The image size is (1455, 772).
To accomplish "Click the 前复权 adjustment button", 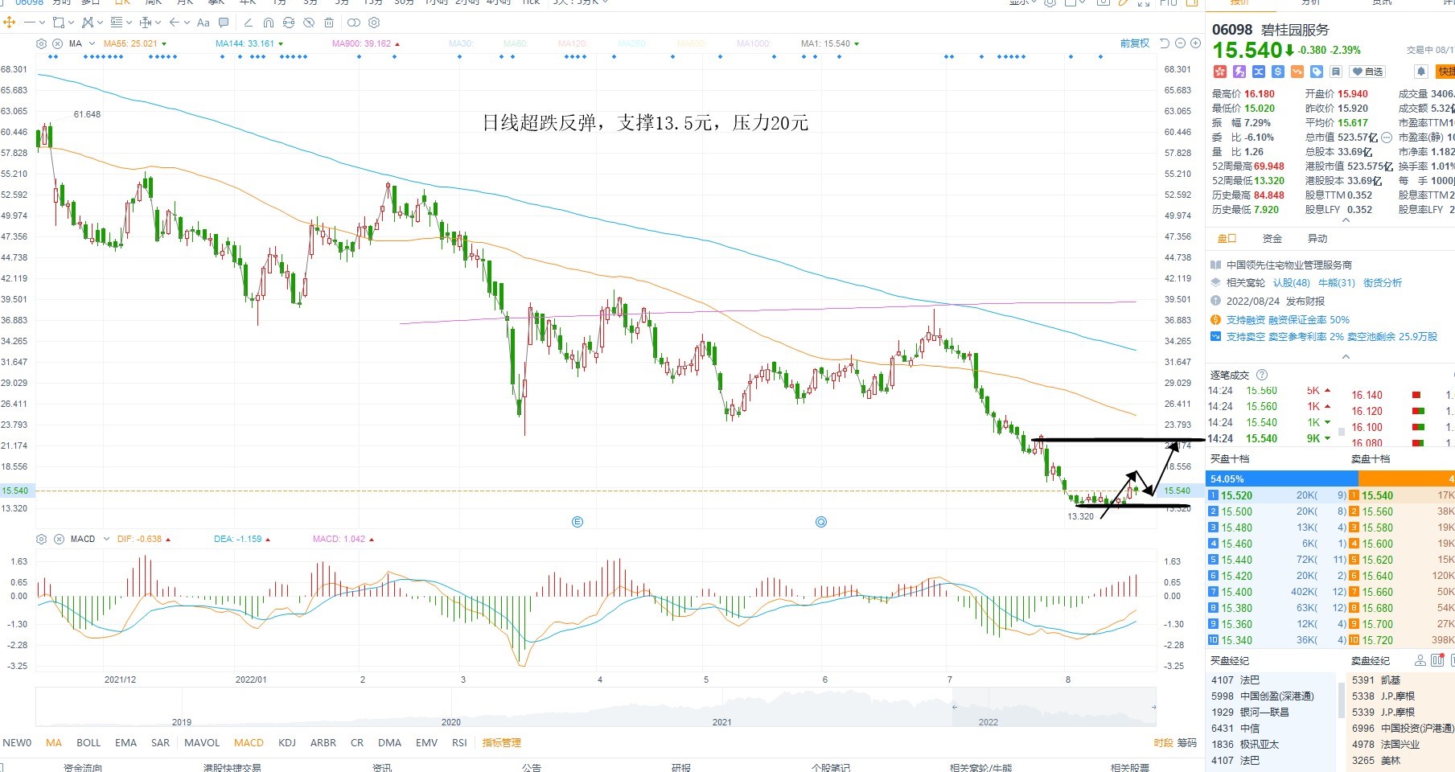I will (1135, 43).
